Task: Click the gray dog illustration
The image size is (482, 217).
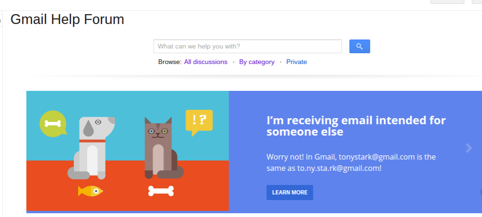Action: click(x=91, y=148)
